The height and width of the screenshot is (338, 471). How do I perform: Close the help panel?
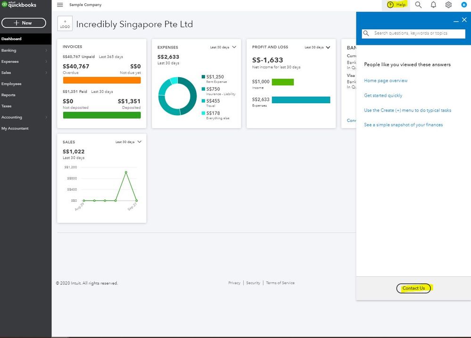(464, 20)
